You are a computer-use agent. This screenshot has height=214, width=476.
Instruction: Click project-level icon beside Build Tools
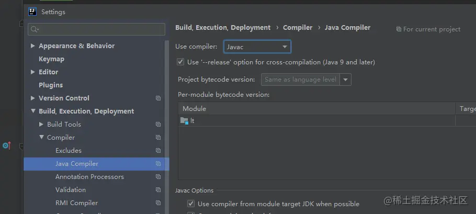(x=158, y=125)
